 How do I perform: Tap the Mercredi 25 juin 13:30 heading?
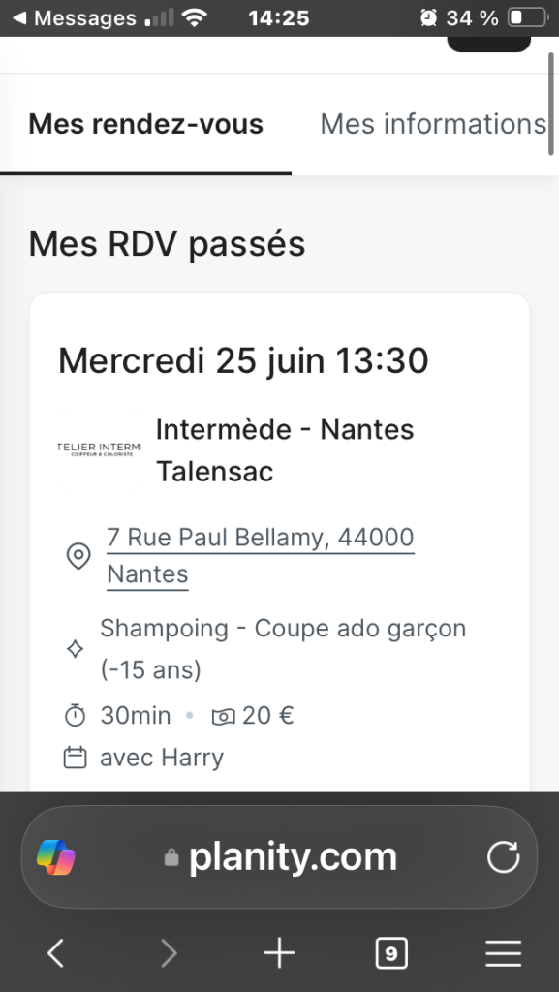click(x=243, y=360)
